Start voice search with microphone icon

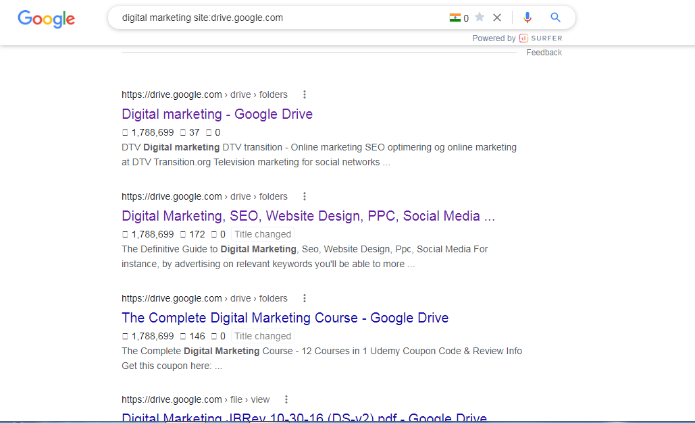click(x=527, y=18)
